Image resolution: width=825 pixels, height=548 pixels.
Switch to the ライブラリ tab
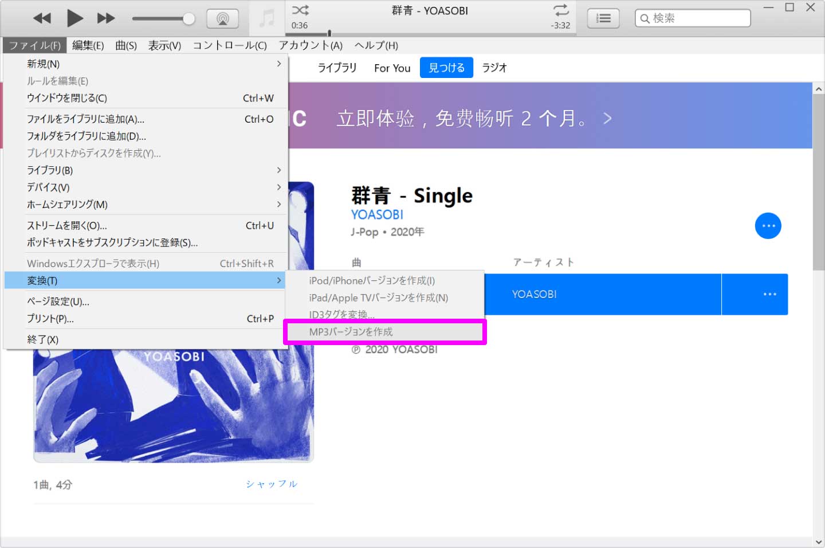(337, 68)
